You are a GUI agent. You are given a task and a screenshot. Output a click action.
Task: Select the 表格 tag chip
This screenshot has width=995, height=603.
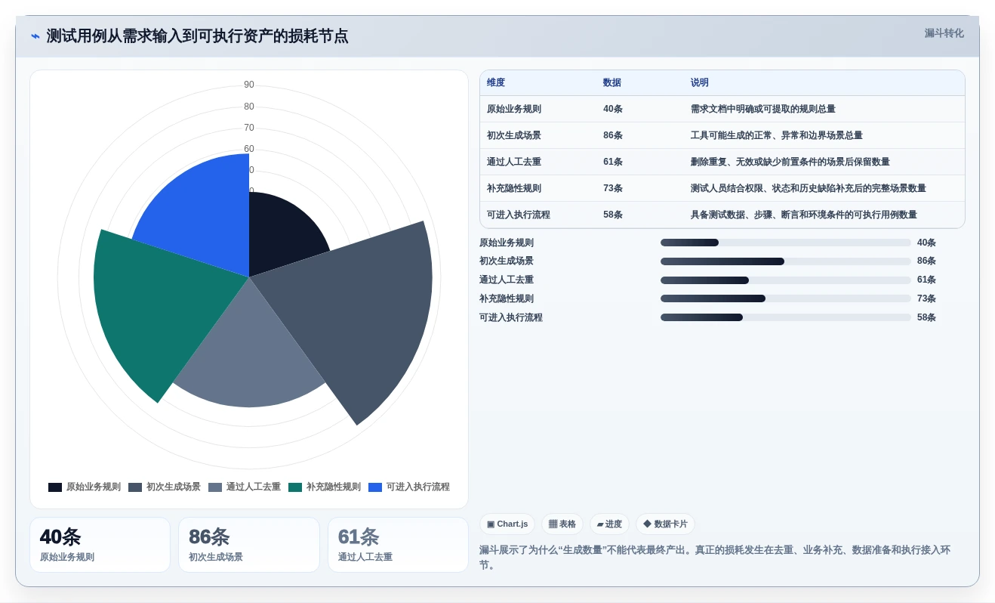(x=562, y=524)
